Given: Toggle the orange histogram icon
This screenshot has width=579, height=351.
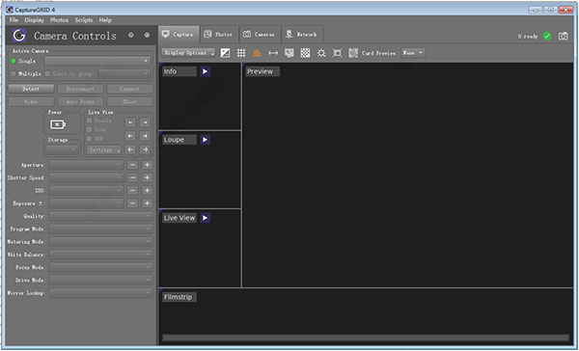Looking at the screenshot, I should [x=258, y=53].
